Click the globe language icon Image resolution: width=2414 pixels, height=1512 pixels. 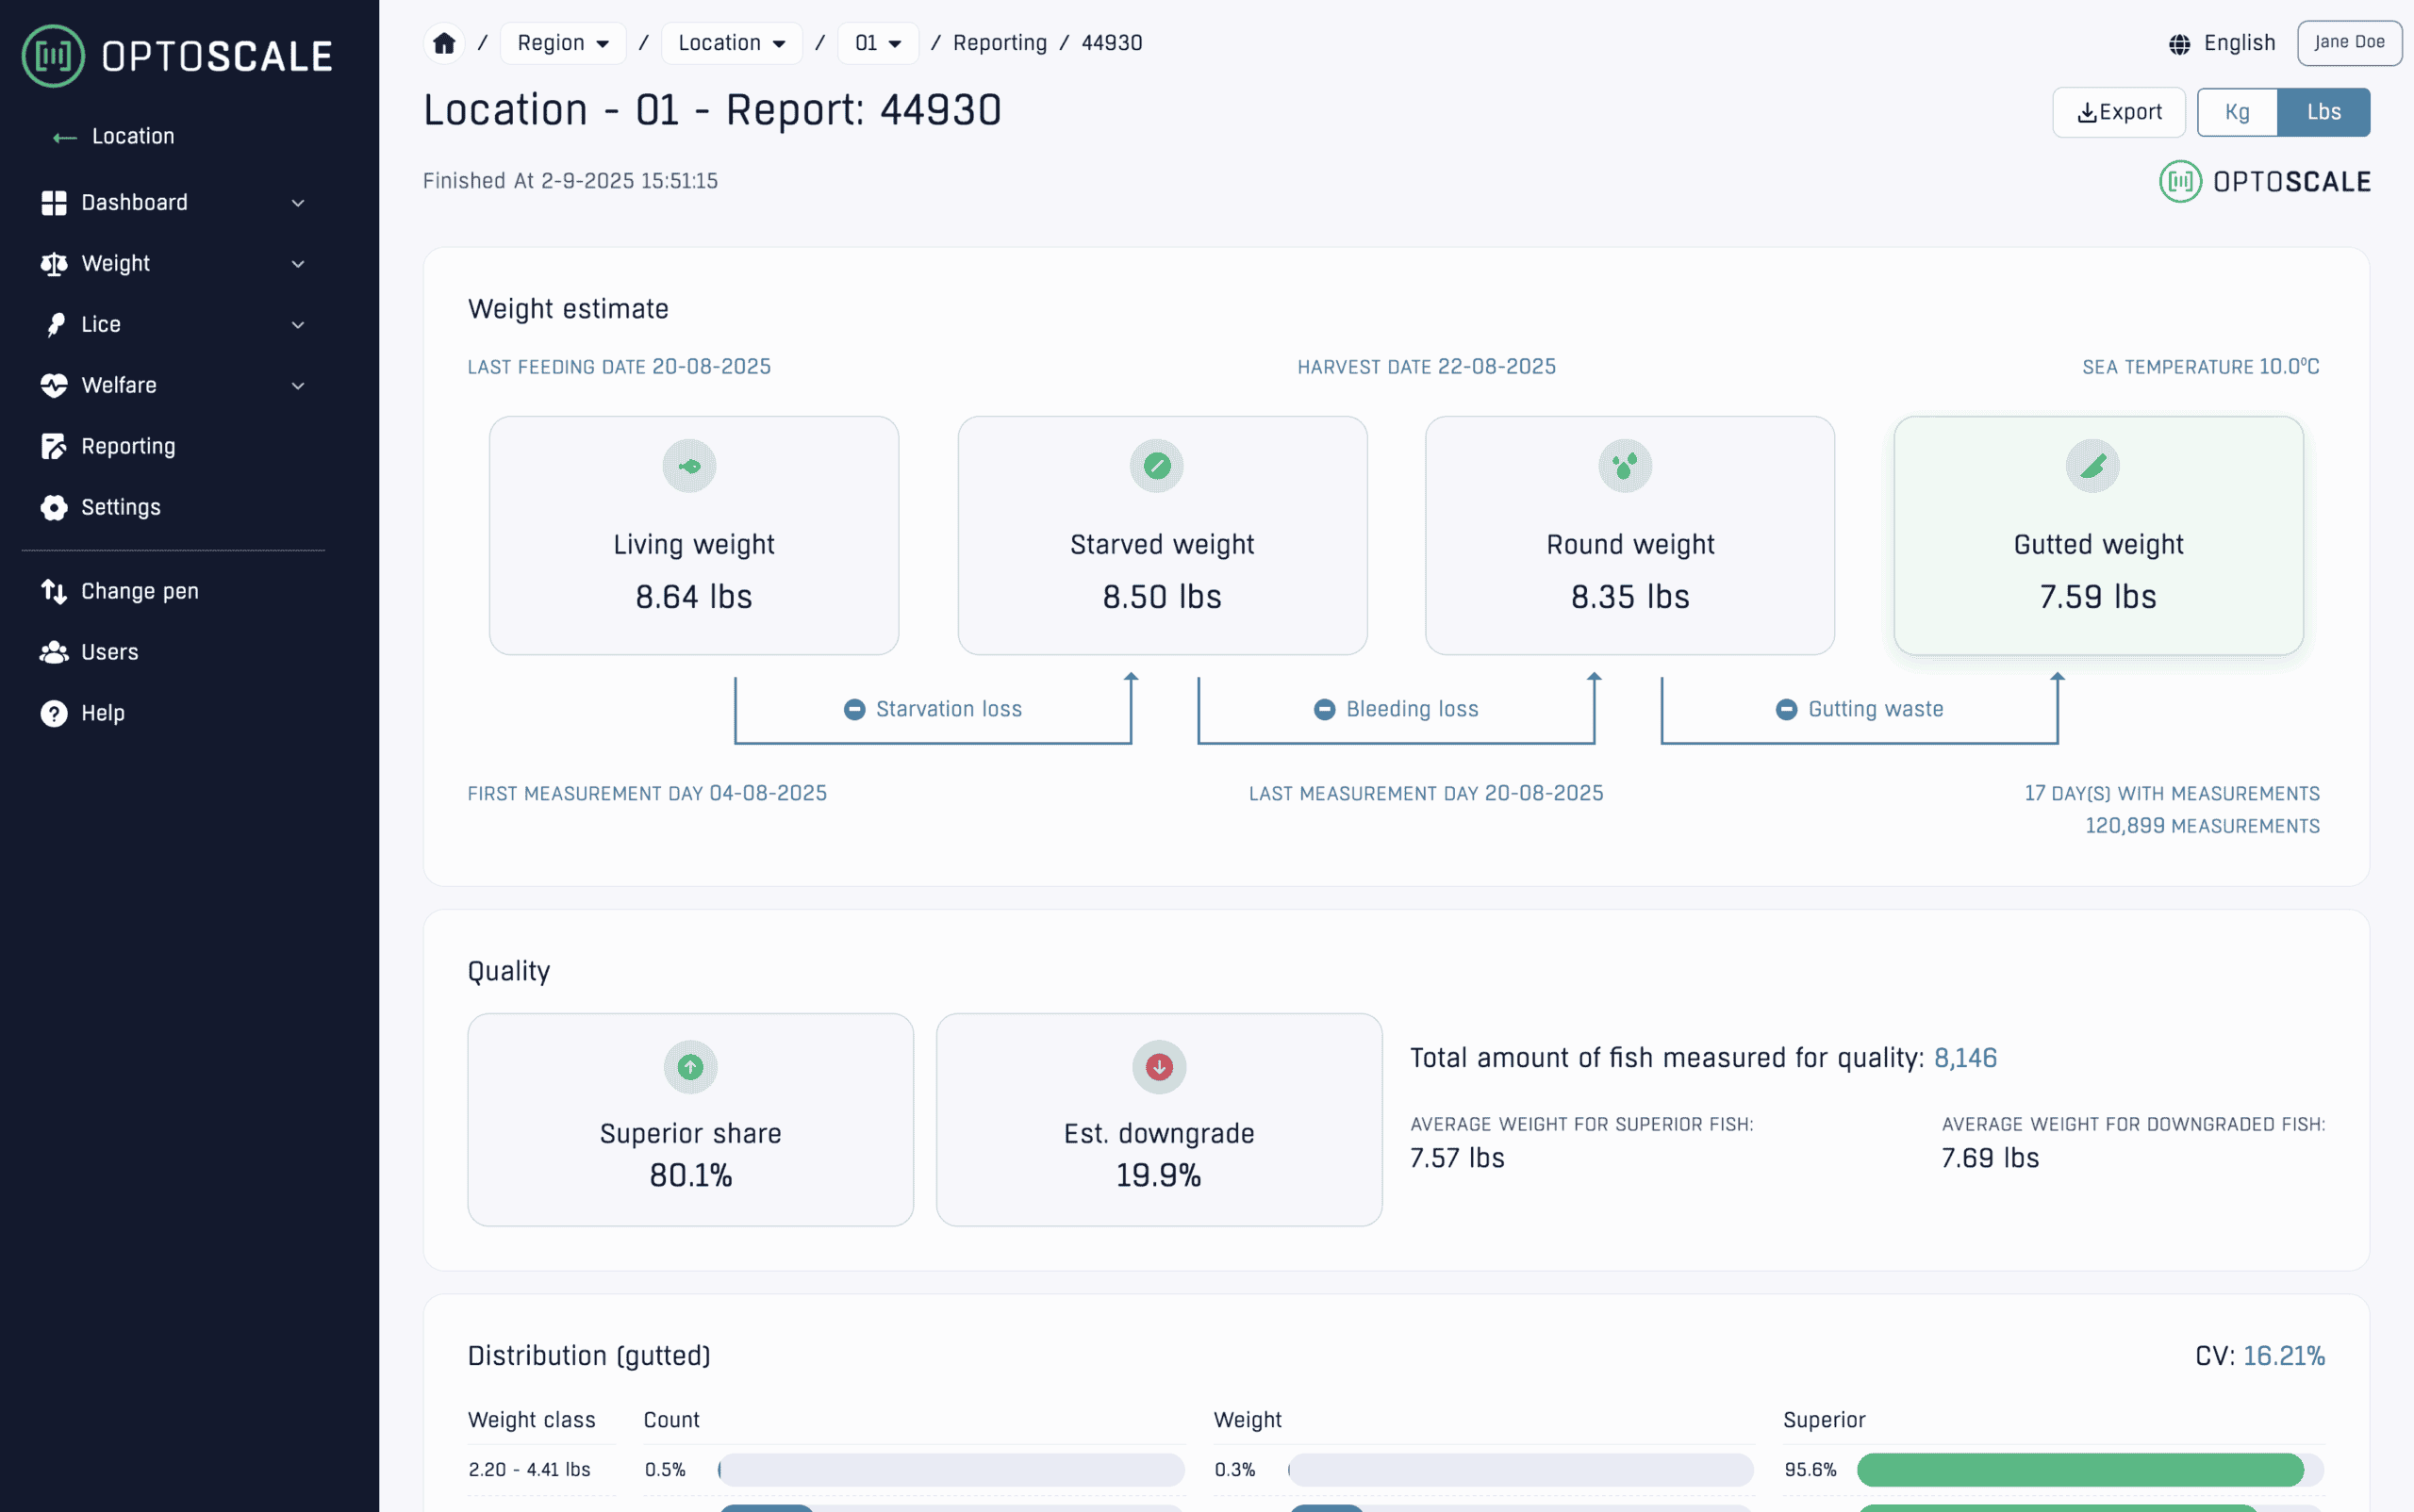click(x=2180, y=44)
